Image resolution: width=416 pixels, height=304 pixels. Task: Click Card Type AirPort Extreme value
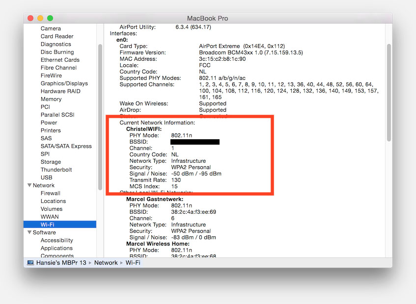[x=242, y=46]
